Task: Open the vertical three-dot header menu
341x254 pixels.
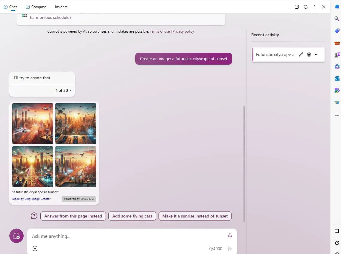Action: point(315,7)
